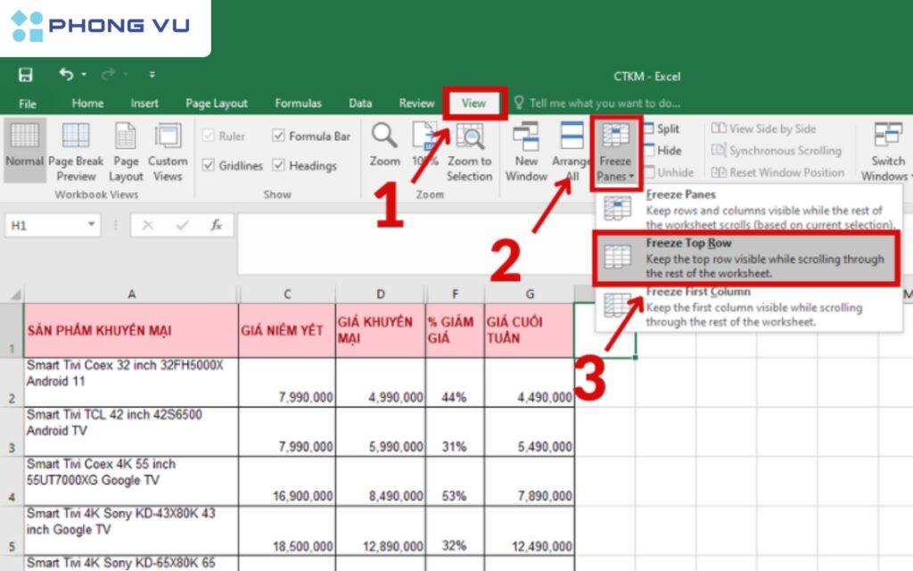The height and width of the screenshot is (571, 913).
Task: Click the Cancel X in formula bar
Action: point(147,226)
